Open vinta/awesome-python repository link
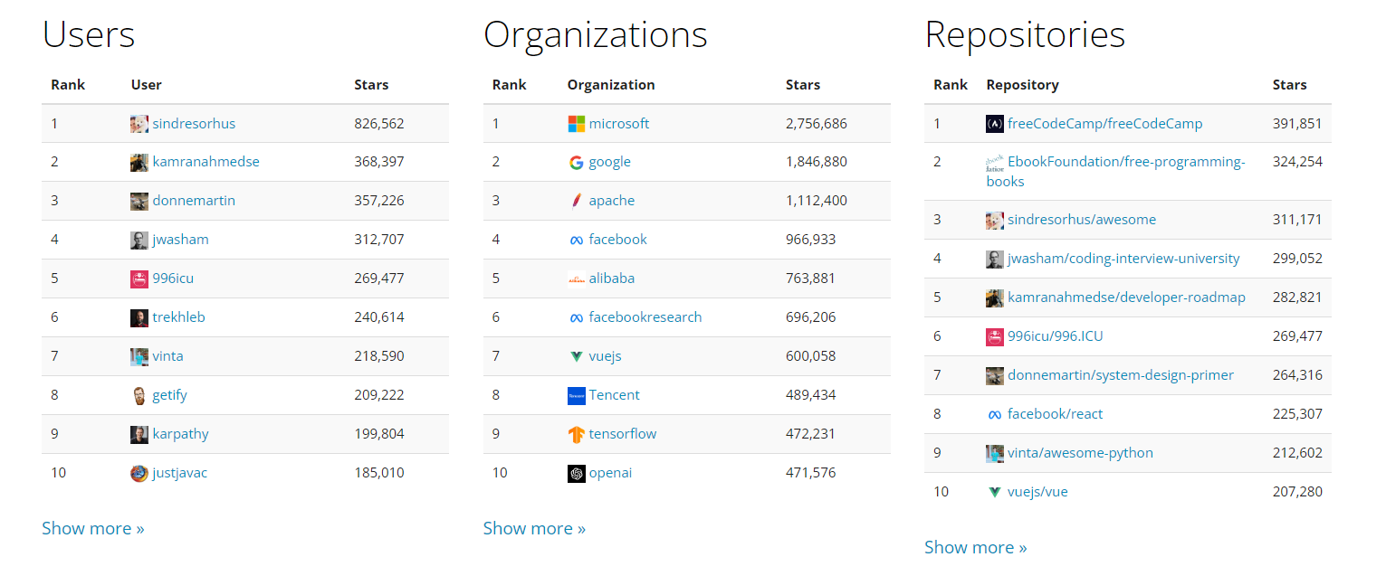 point(1081,453)
